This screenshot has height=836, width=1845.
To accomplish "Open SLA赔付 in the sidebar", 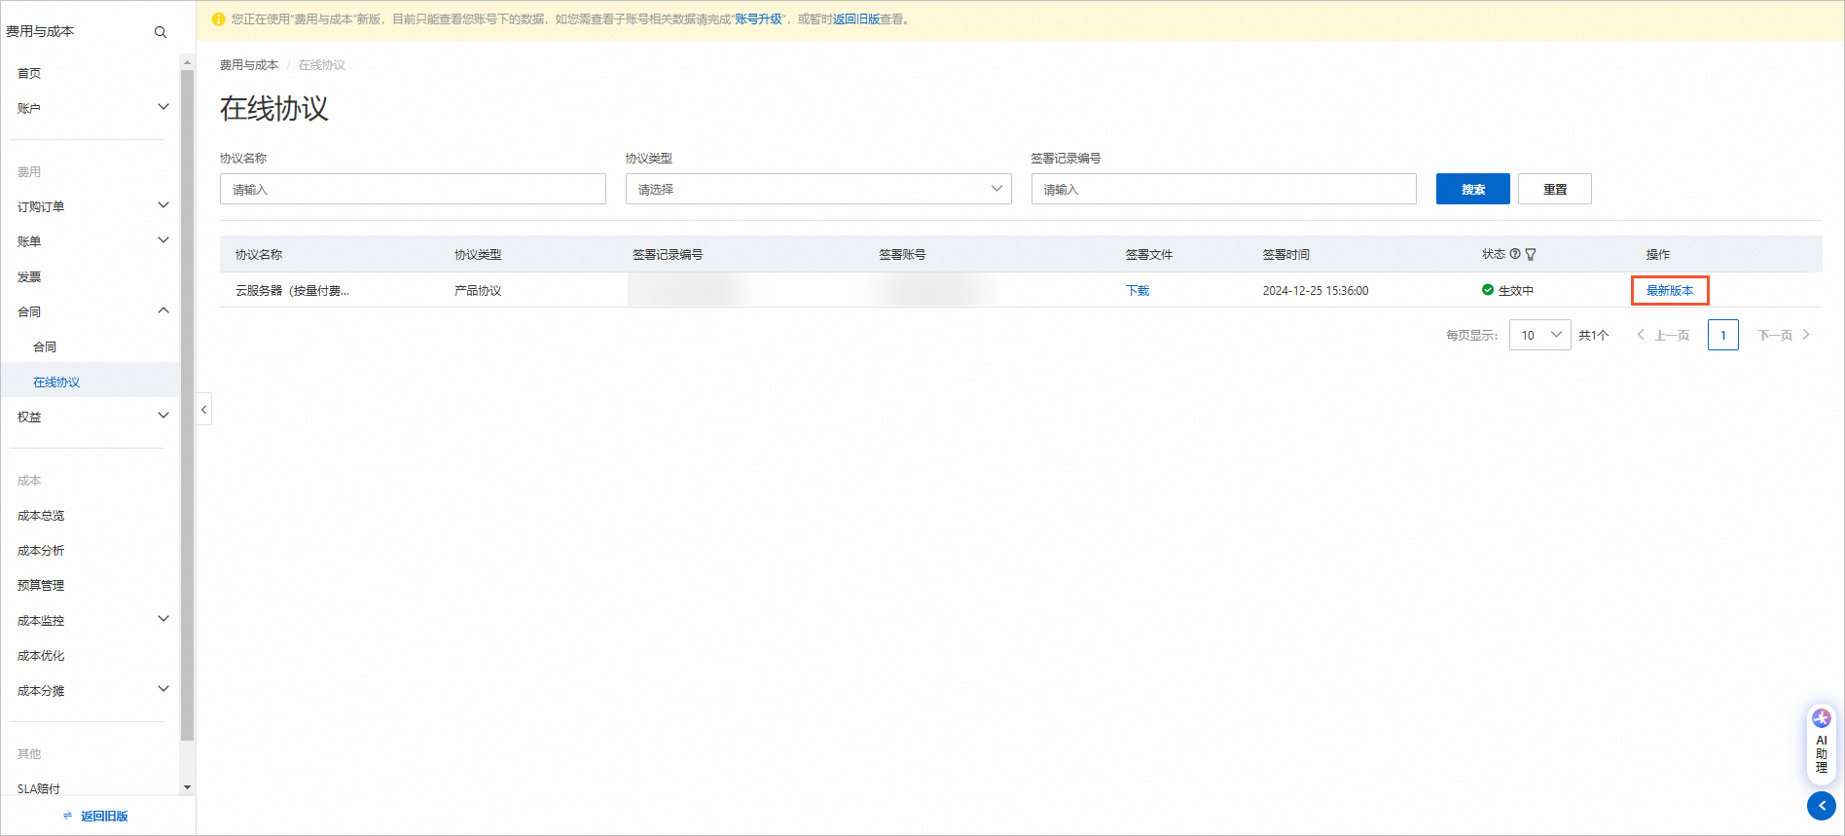I will [39, 788].
